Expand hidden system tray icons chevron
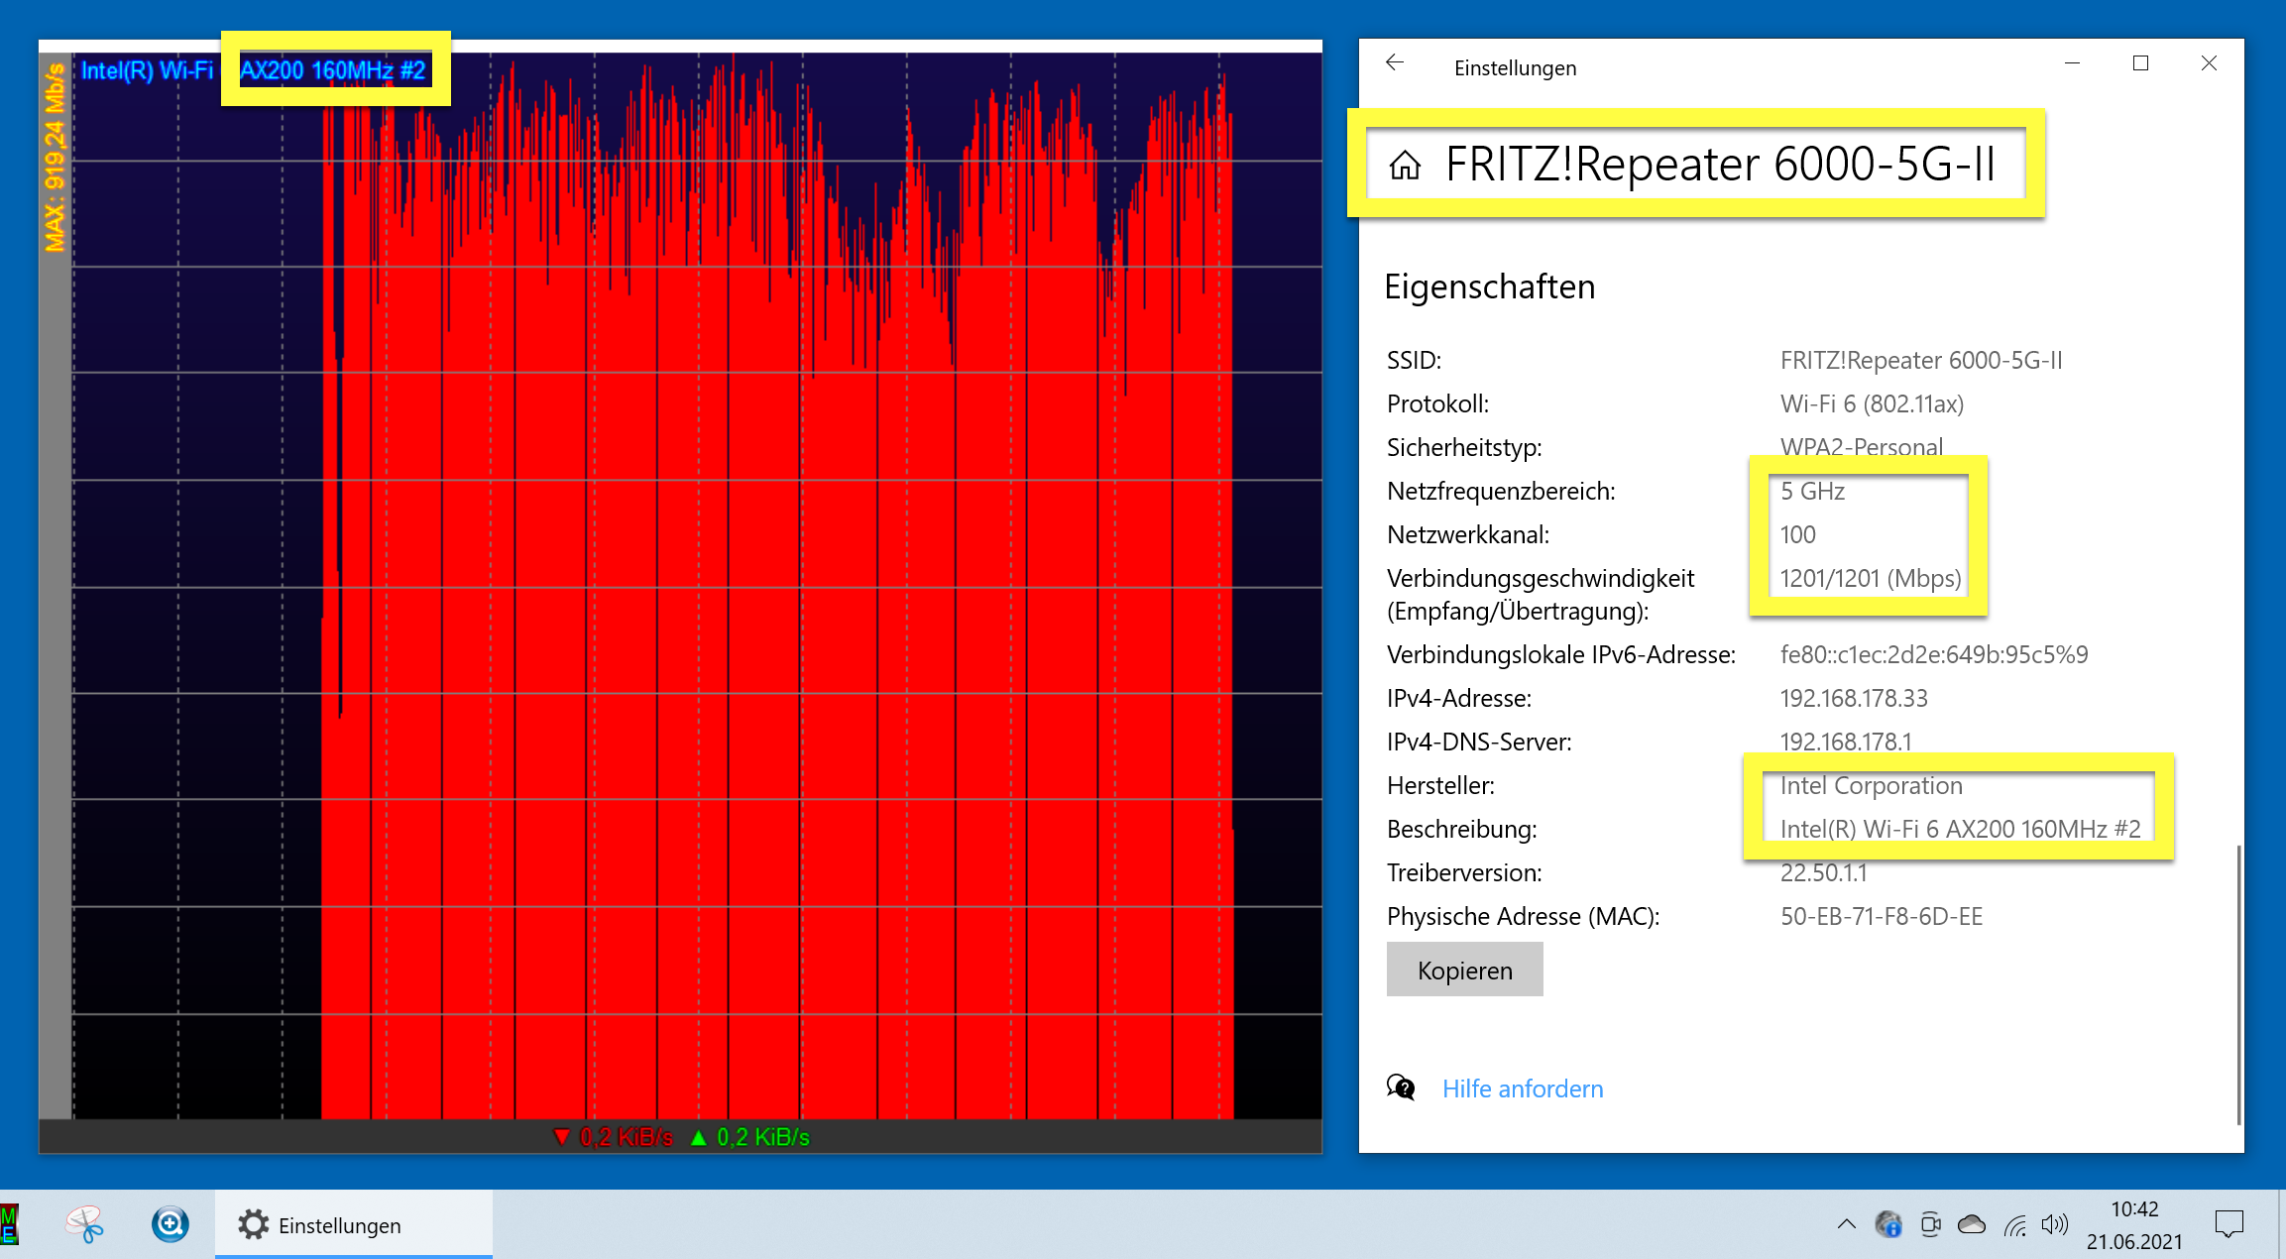Image resolution: width=2286 pixels, height=1259 pixels. click(x=1846, y=1224)
